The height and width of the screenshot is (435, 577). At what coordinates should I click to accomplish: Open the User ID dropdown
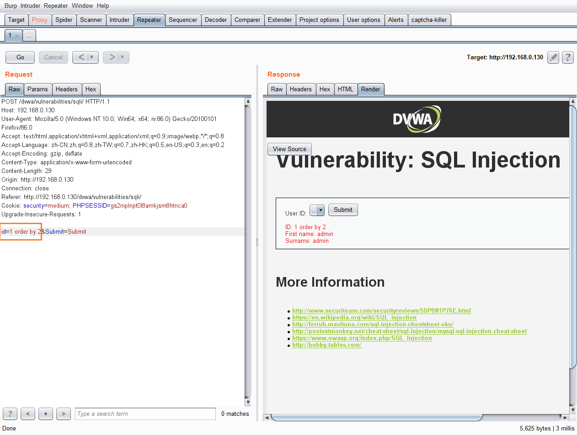317,210
